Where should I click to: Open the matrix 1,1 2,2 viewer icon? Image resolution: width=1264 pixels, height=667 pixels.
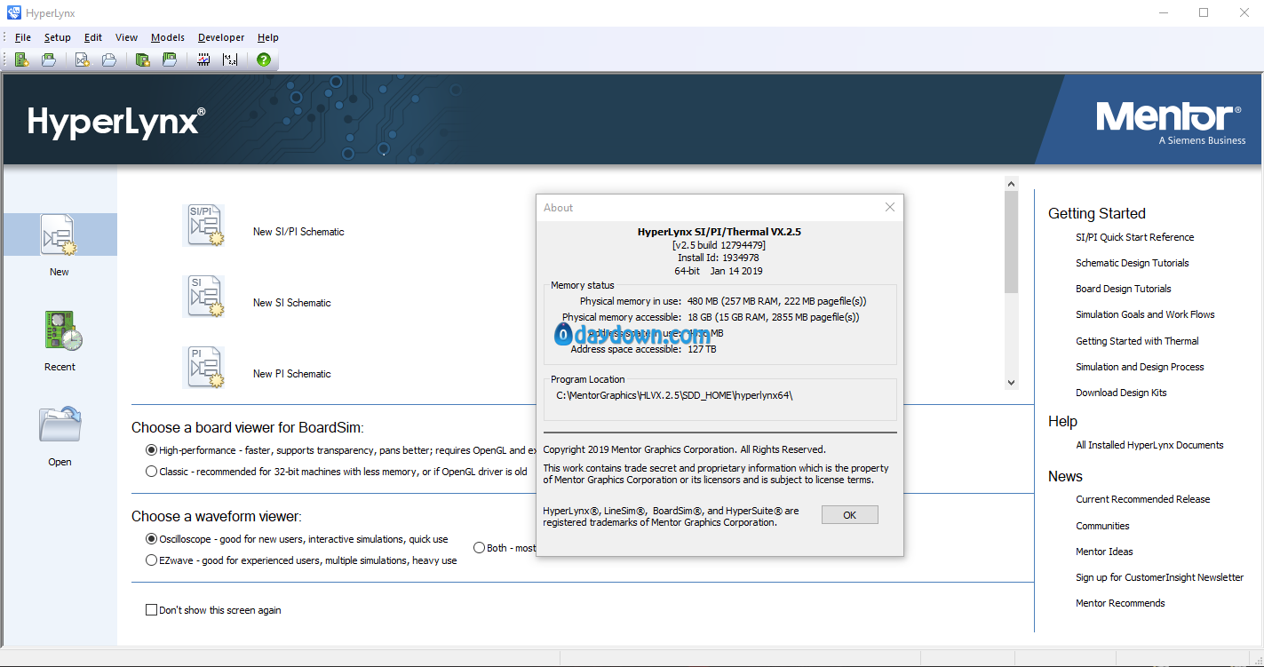point(230,60)
